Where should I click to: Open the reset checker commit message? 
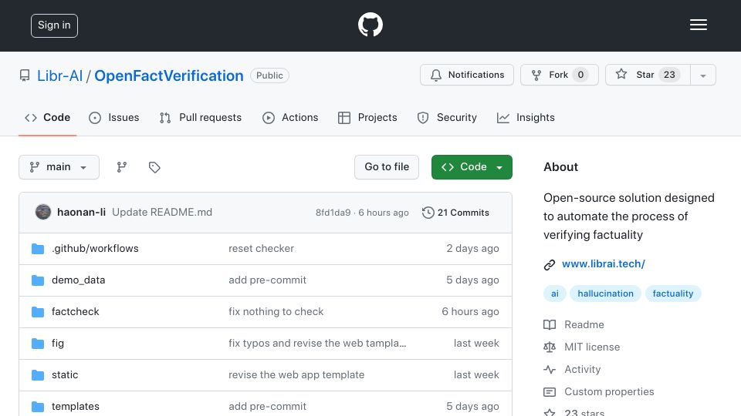262,249
